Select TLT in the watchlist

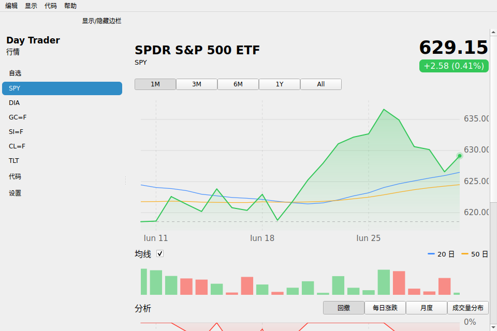62,161
